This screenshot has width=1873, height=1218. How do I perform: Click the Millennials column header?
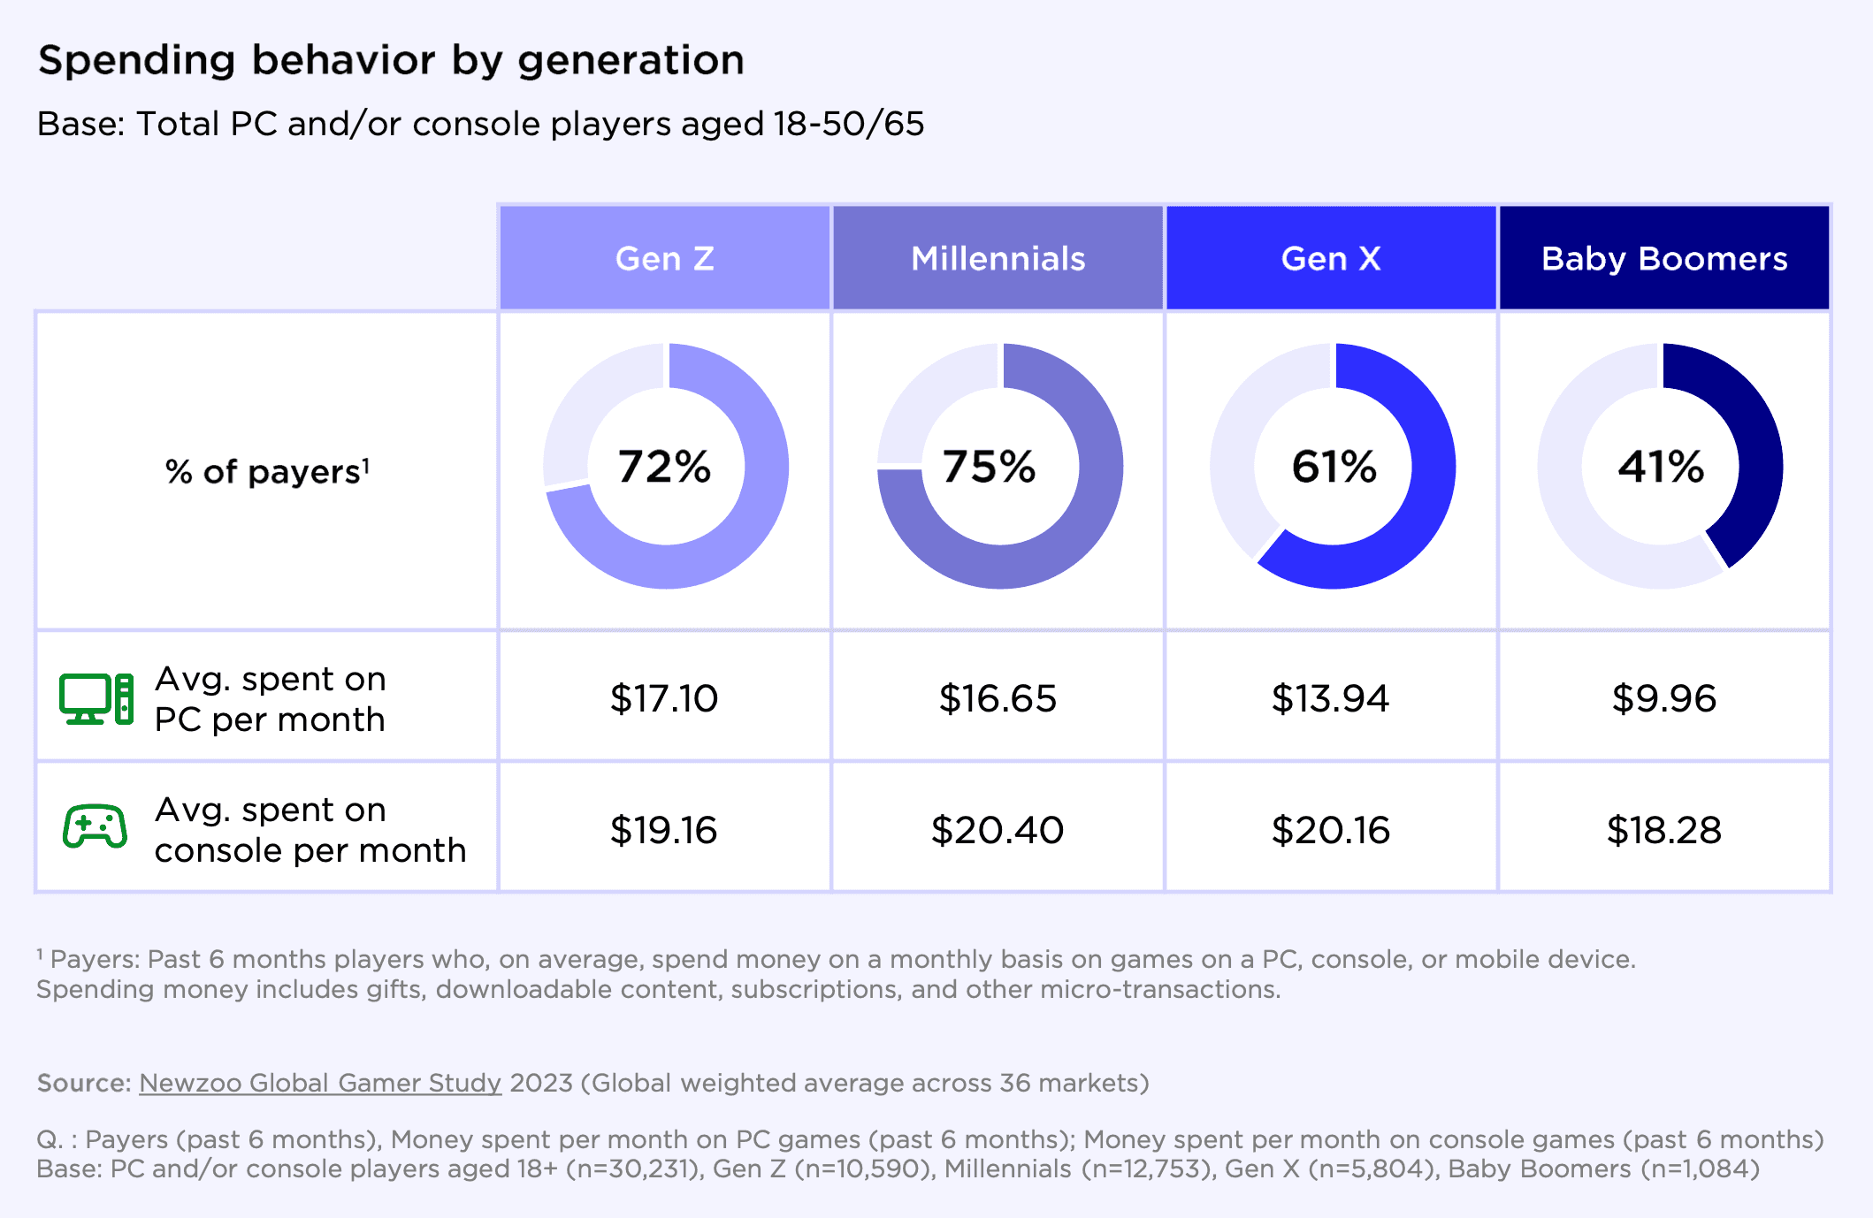(x=998, y=258)
